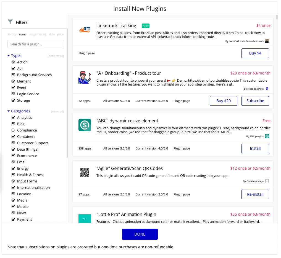Viewport: 281px width, 258px height.
Task: Click the Lottie Pro animation plugin icon
Action: 85,218
